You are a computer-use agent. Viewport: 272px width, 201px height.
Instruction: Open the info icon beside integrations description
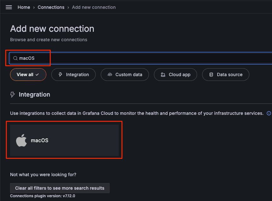(x=269, y=113)
